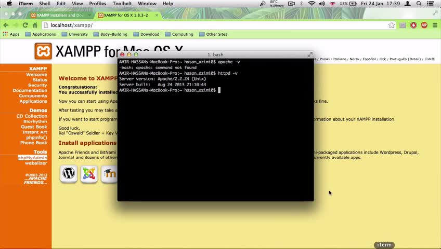441x249 pixels.
Task: Open Chrome home page button
Action: [35, 25]
